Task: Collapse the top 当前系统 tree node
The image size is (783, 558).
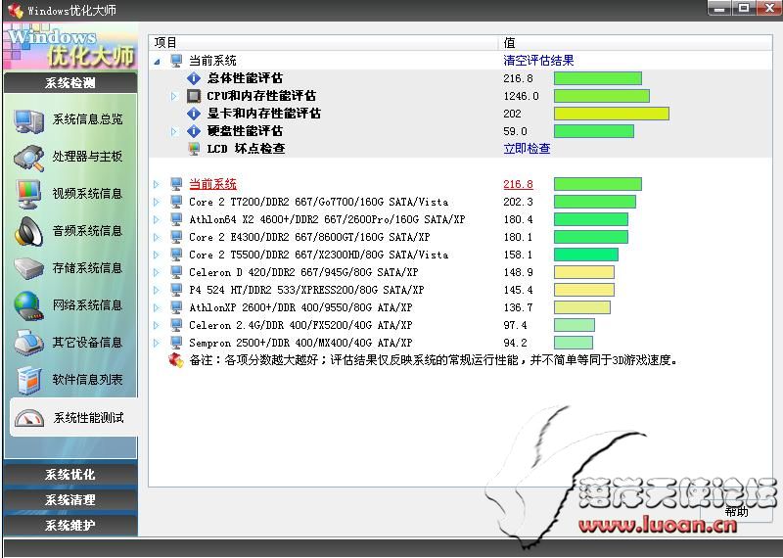Action: (x=158, y=62)
